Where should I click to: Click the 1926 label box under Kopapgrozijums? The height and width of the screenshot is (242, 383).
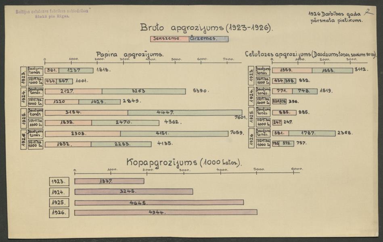[59, 213]
